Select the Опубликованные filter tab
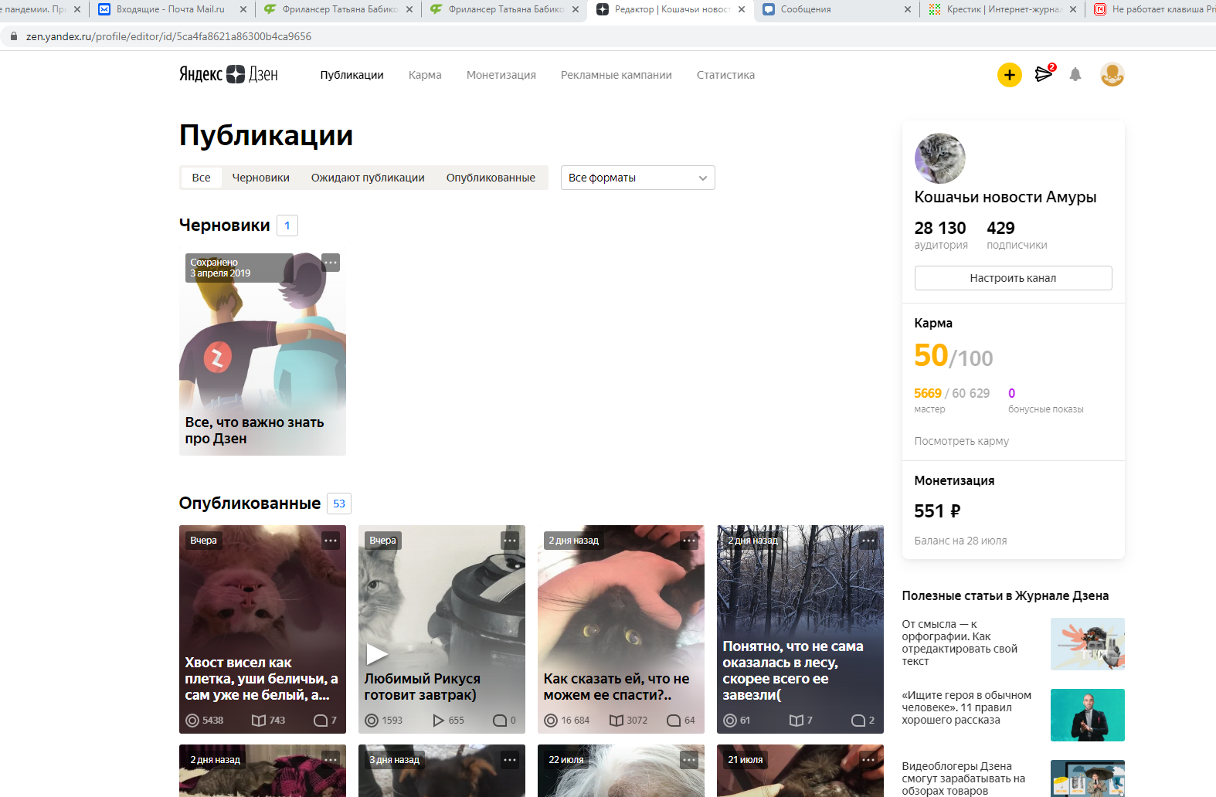 click(491, 178)
